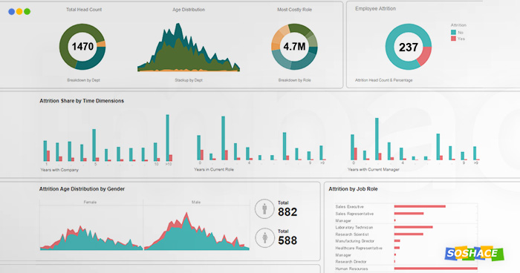The image size is (520, 273).
Task: Click the tall >10 bar in Years with Company
Action: point(167,138)
